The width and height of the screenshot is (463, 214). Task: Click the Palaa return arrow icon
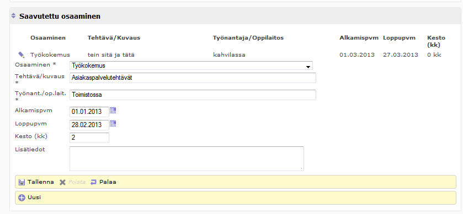94,182
